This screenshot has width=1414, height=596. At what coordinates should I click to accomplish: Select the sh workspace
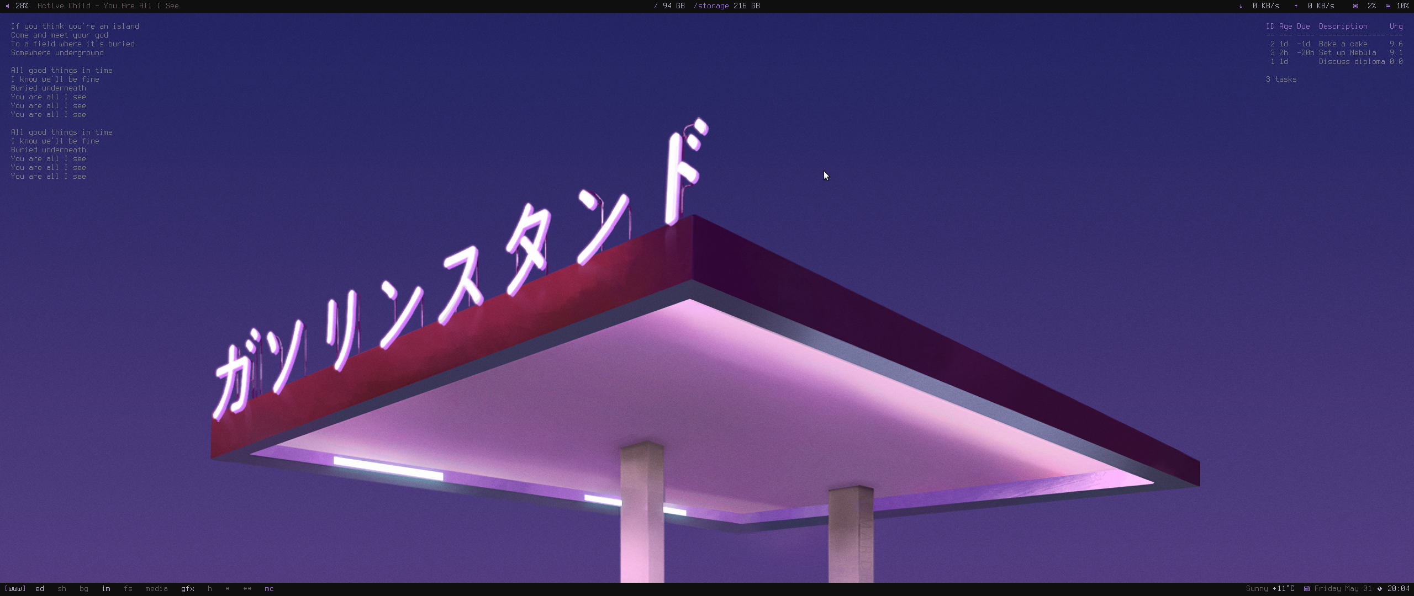62,589
